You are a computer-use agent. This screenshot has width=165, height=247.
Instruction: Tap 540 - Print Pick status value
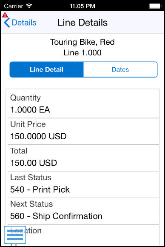click(x=40, y=190)
